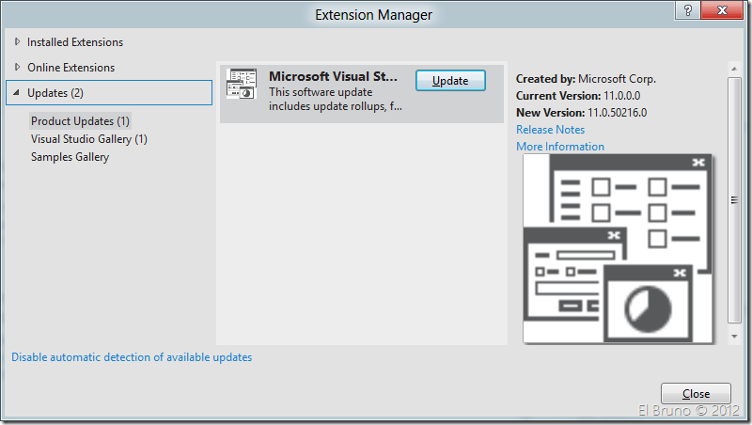Viewport: 752px width, 425px height.
Task: Open the More Information link
Action: [x=560, y=147]
